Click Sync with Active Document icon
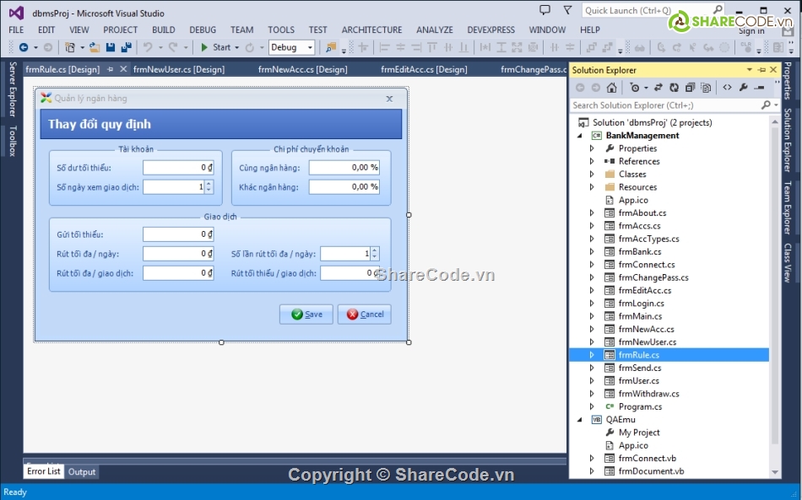 tap(658, 88)
